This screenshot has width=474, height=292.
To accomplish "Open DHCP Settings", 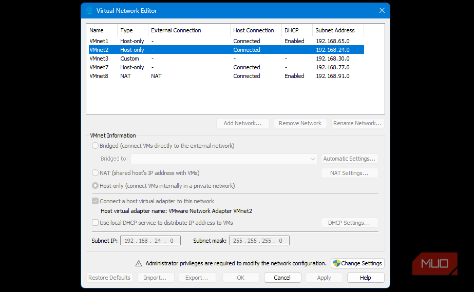I will point(349,223).
